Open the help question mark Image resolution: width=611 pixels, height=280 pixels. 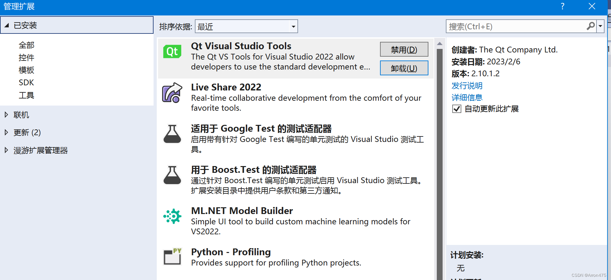point(563,6)
